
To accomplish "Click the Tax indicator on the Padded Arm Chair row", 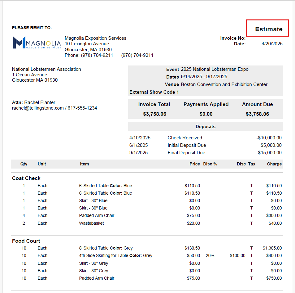I will (x=251, y=215).
